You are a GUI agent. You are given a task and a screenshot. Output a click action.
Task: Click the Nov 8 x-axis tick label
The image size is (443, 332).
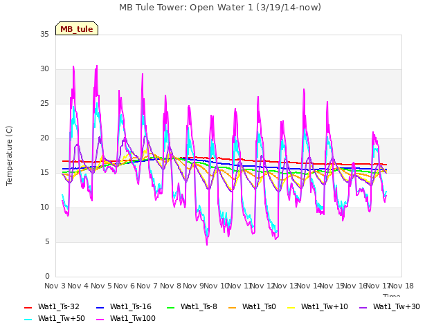pyautogui.click(x=170, y=286)
